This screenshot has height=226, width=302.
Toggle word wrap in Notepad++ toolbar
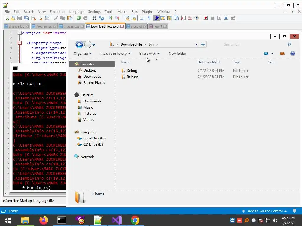142,18
